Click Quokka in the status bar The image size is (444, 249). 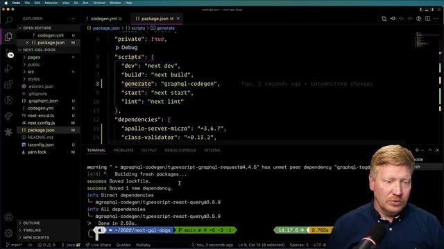point(123,245)
